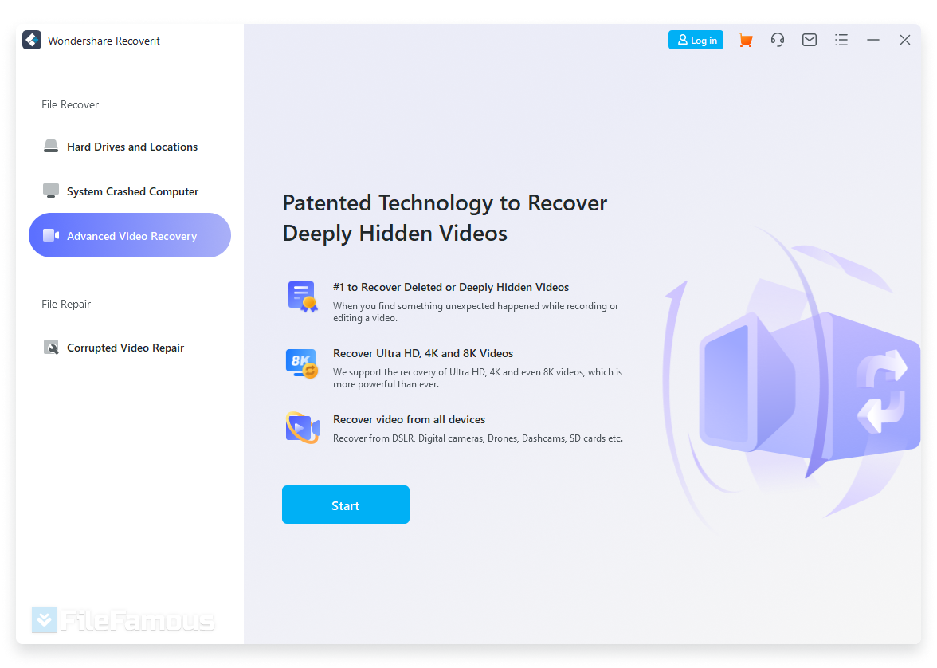Click the Wondershare Recoverit title text
Image resolution: width=937 pixels, height=668 pixels.
(x=104, y=41)
